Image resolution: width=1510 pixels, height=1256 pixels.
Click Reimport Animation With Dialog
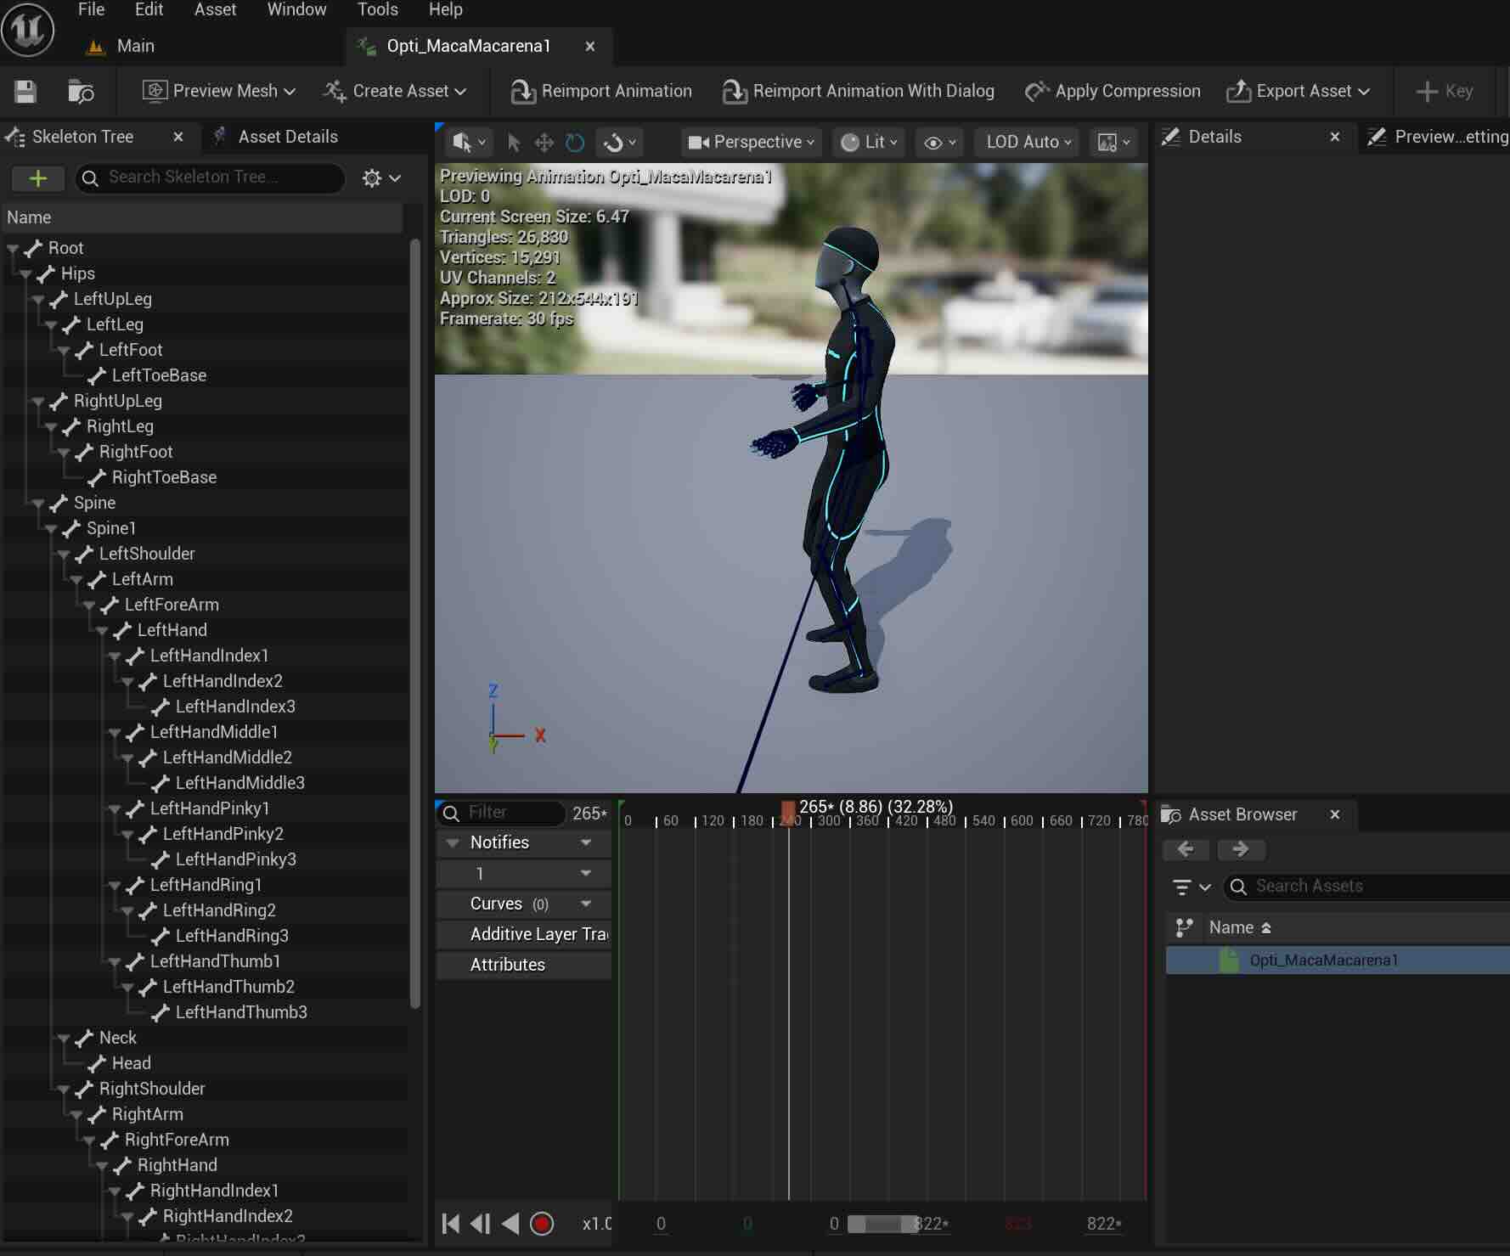(x=859, y=91)
